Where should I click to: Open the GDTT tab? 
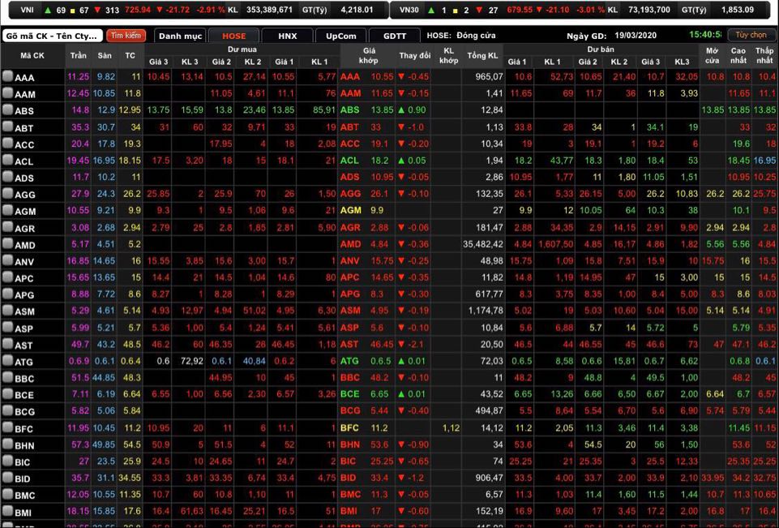[x=395, y=36]
